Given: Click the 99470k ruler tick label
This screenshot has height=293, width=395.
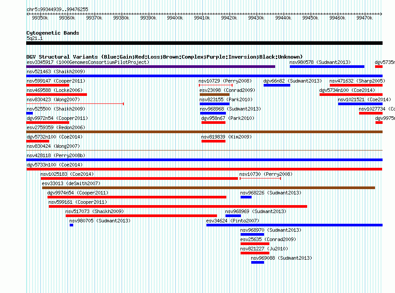Looking at the screenshot, I should click(364, 18).
